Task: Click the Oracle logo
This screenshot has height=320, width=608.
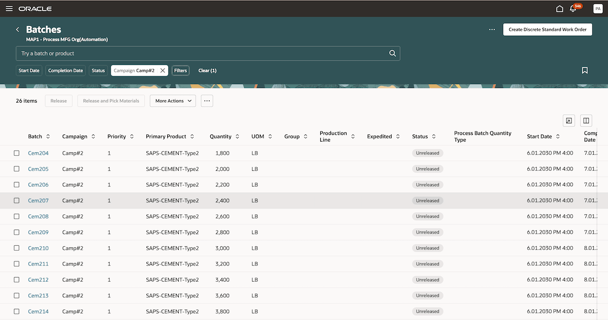Action: [x=35, y=9]
